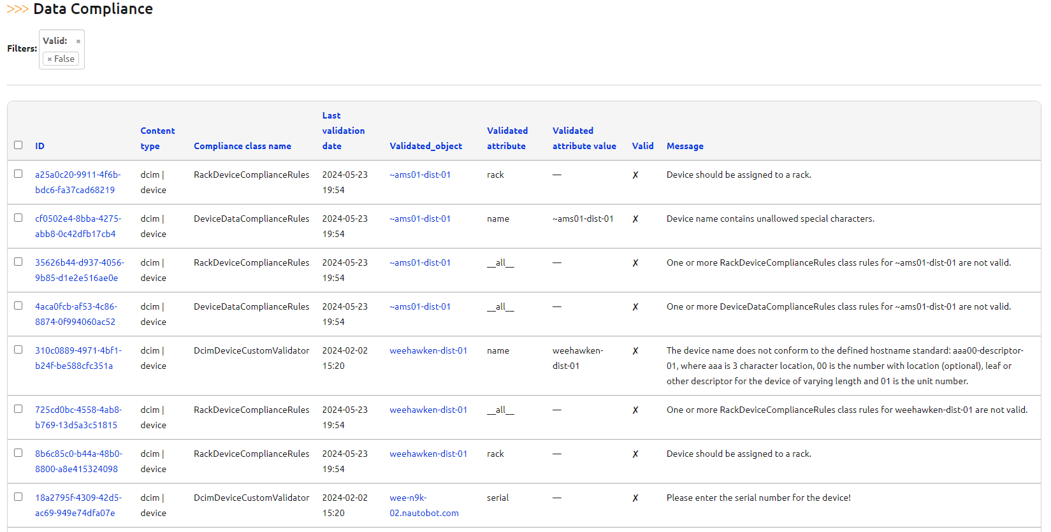The height and width of the screenshot is (532, 1051).
Task: Sort by Content type column header
Action: tap(157, 138)
